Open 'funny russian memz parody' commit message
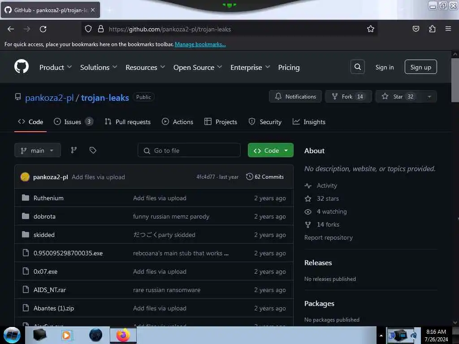This screenshot has width=459, height=344. 171,216
